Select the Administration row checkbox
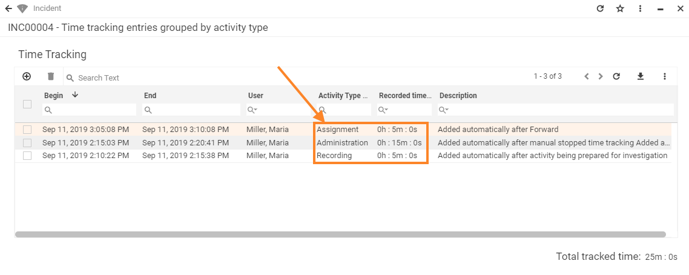This screenshot has width=689, height=275. coord(27,143)
